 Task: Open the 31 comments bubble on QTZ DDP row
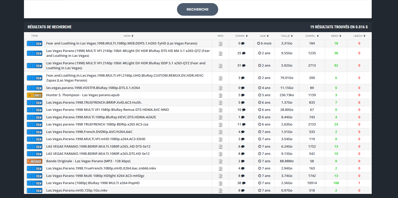point(243,66)
